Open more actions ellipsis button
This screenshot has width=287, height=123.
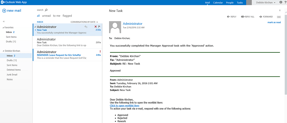[x=279, y=17]
